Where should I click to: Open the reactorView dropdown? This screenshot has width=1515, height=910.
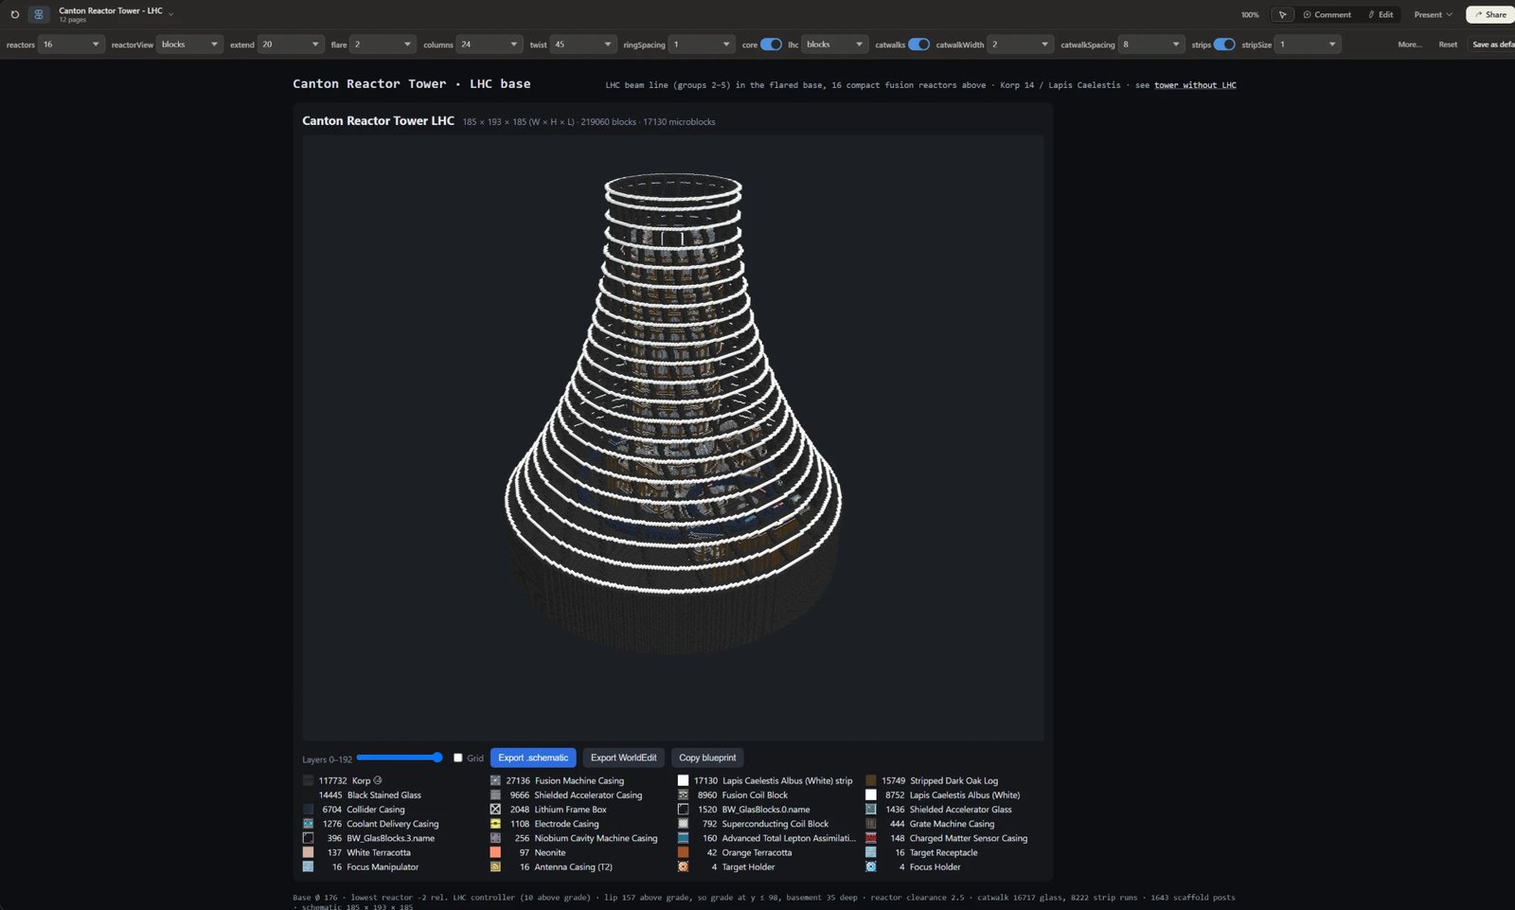pyautogui.click(x=189, y=45)
